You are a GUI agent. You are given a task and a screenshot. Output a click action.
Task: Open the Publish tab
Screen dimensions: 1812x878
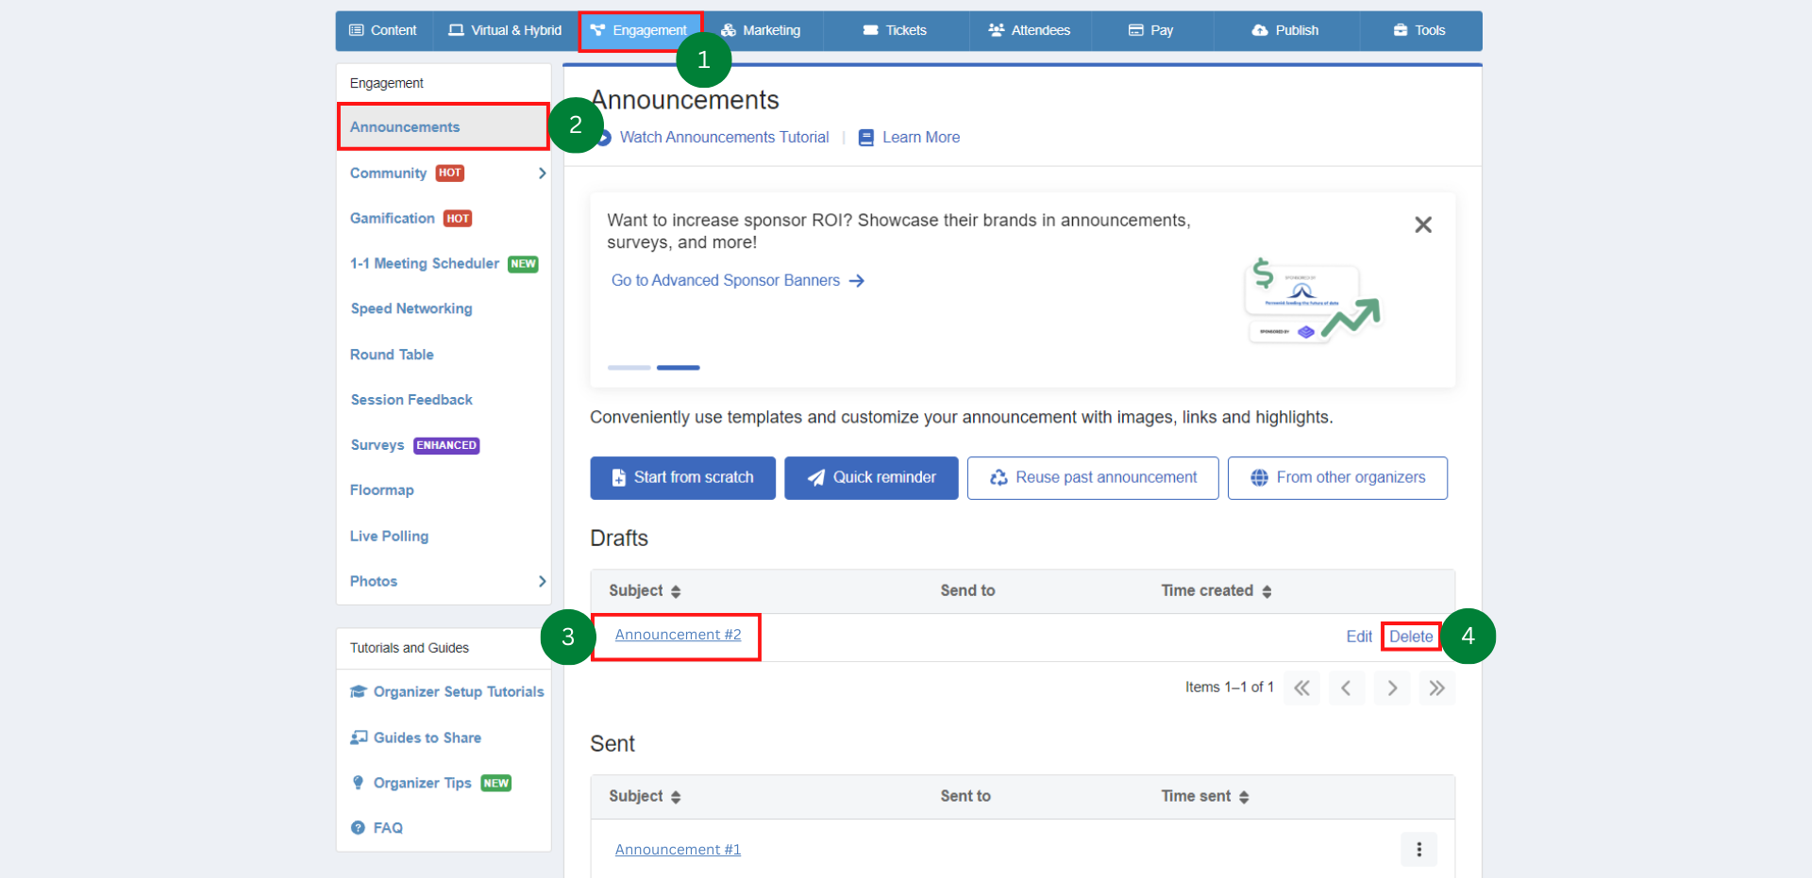pyautogui.click(x=1285, y=30)
